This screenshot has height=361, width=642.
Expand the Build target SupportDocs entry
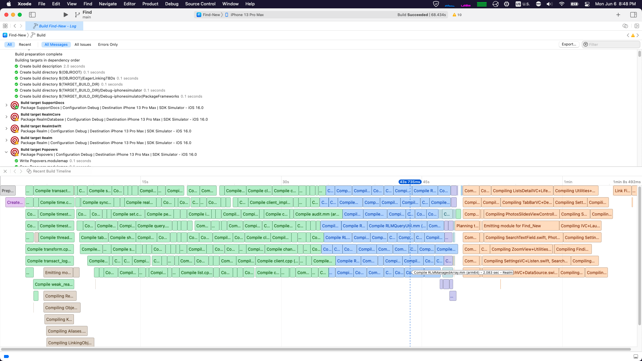click(6, 105)
